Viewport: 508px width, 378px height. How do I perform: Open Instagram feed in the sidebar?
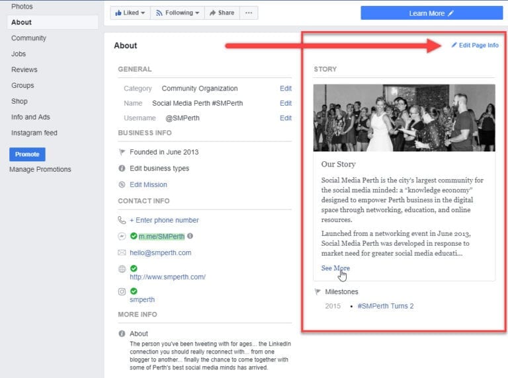pyautogui.click(x=34, y=133)
